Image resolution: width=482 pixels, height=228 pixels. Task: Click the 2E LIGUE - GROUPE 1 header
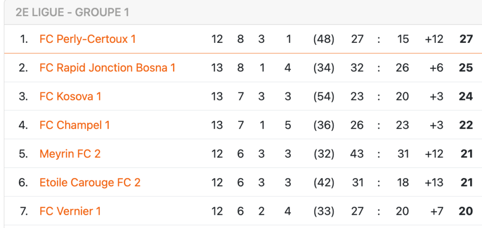[72, 12]
